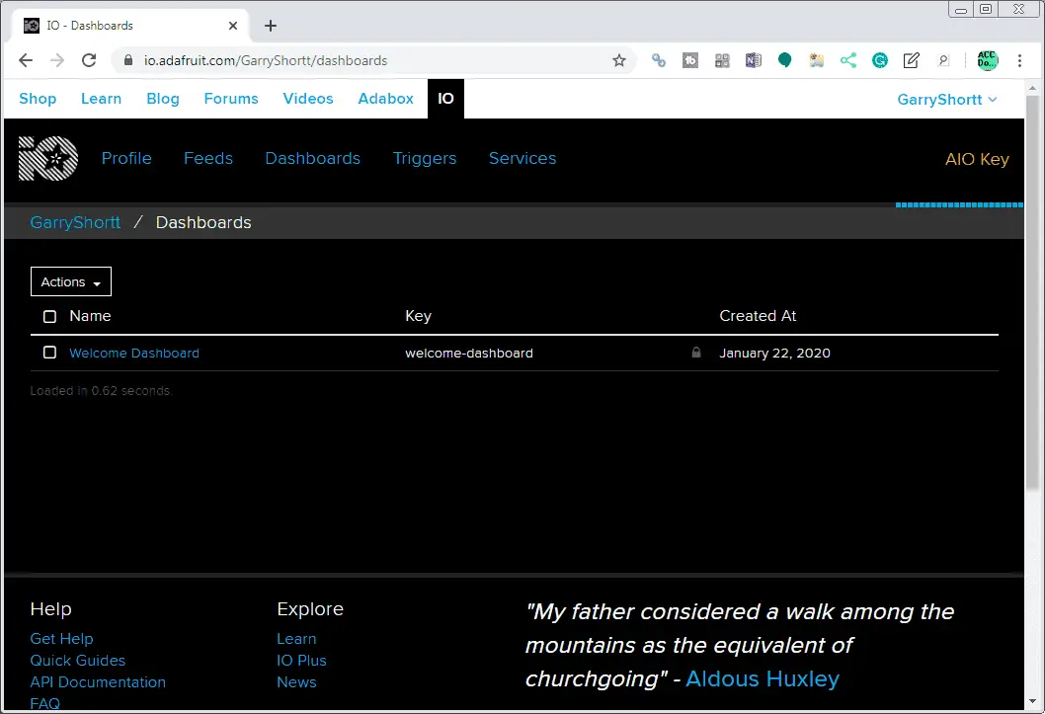This screenshot has height=714, width=1045.
Task: Select Videos in the top navigation
Action: [308, 99]
